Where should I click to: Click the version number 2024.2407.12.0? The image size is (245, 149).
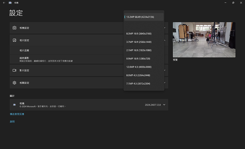(x=153, y=105)
